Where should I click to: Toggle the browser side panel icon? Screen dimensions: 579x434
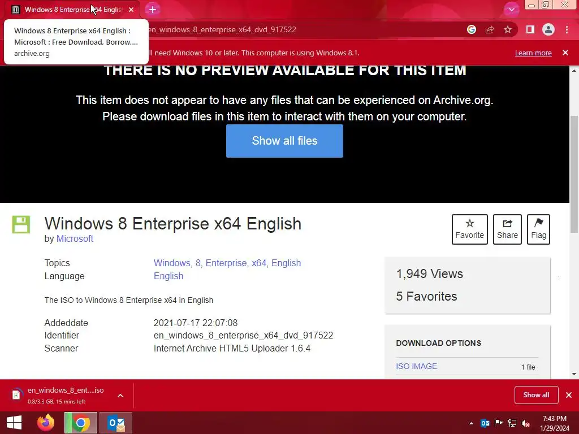coord(530,29)
